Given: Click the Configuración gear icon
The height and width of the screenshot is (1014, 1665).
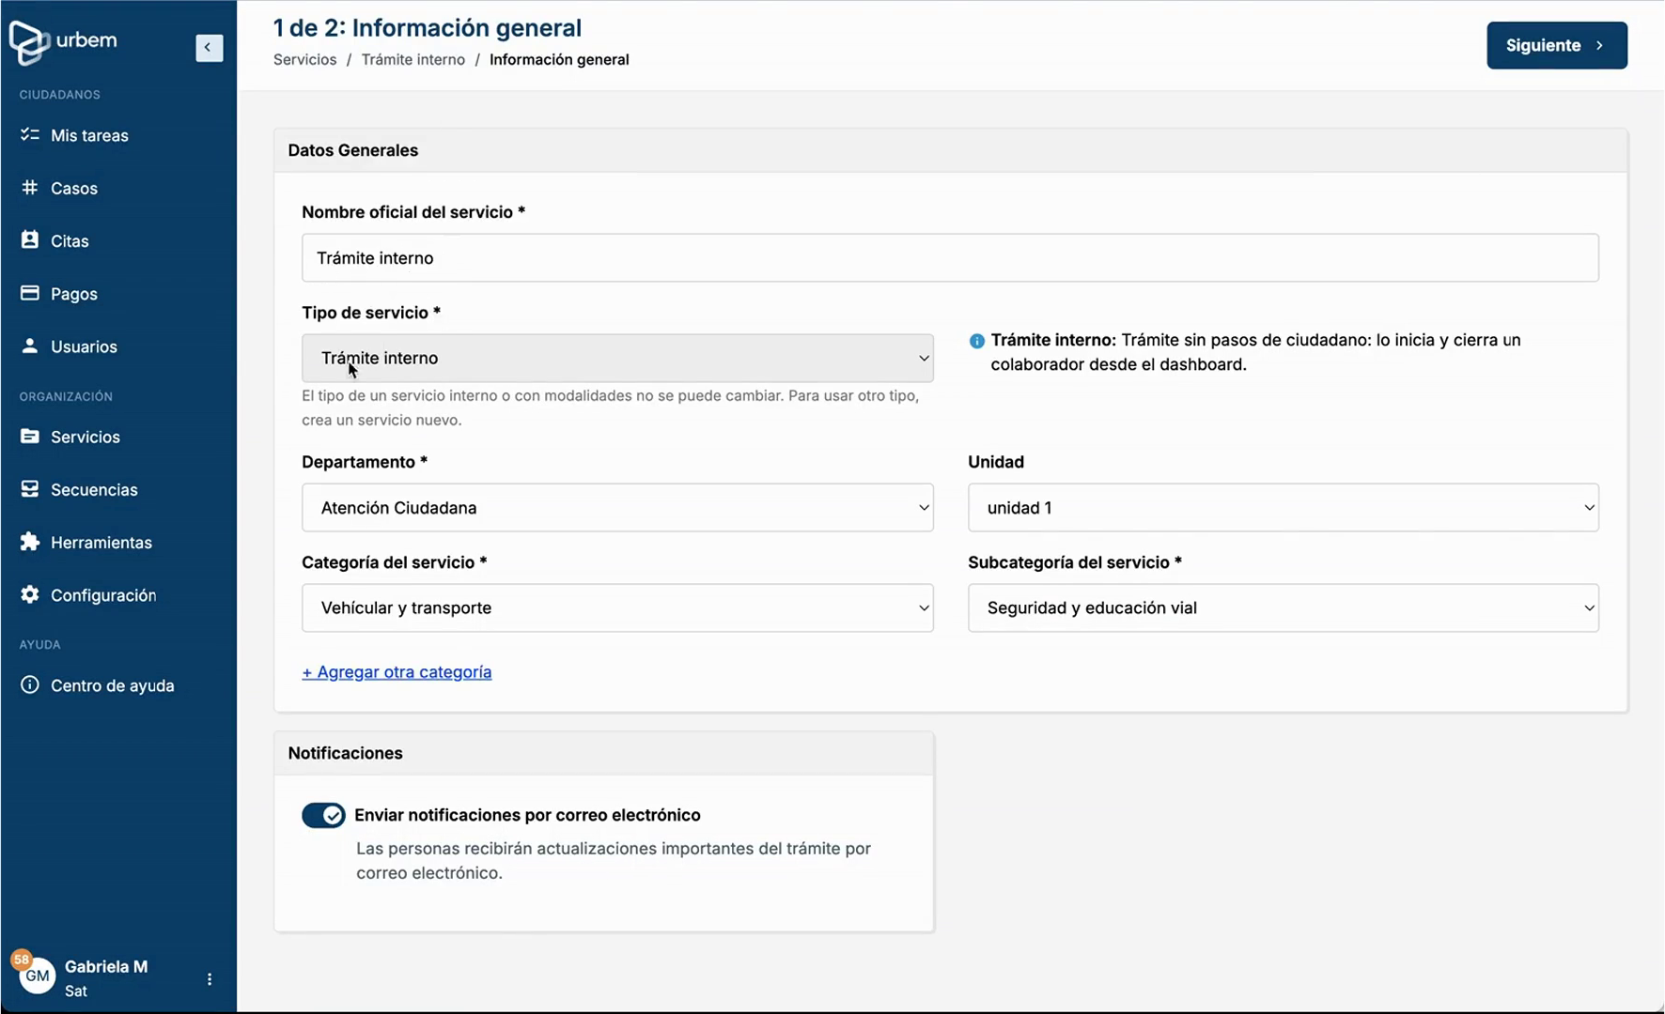Looking at the screenshot, I should pyautogui.click(x=30, y=594).
